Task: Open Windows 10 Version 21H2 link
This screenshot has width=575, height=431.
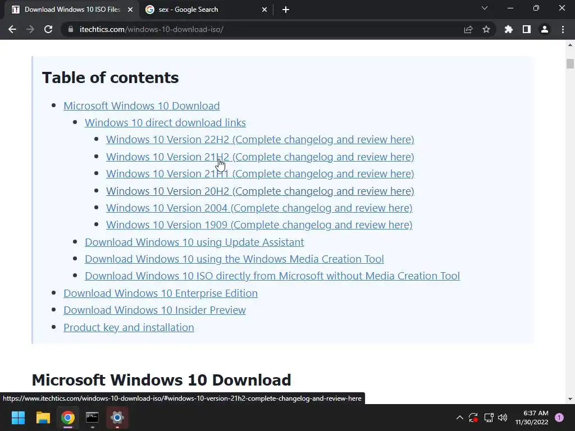Action: click(260, 157)
